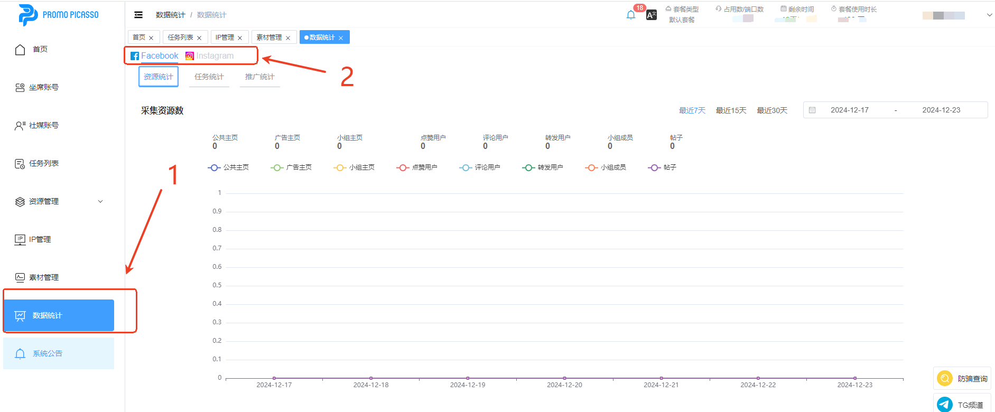Click the 素材管理 sidebar icon
Viewport: 995px width, 412px height.
(20, 278)
